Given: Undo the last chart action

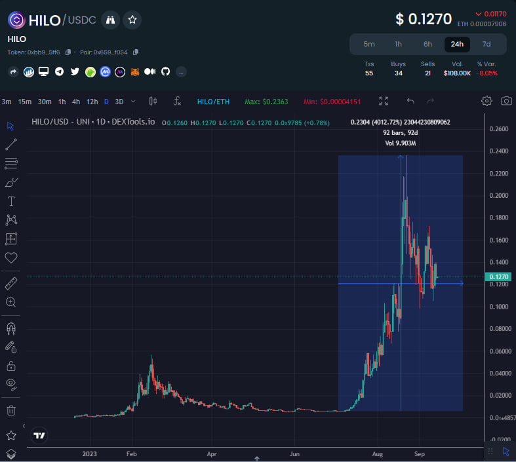Looking at the screenshot, I should click(x=410, y=101).
